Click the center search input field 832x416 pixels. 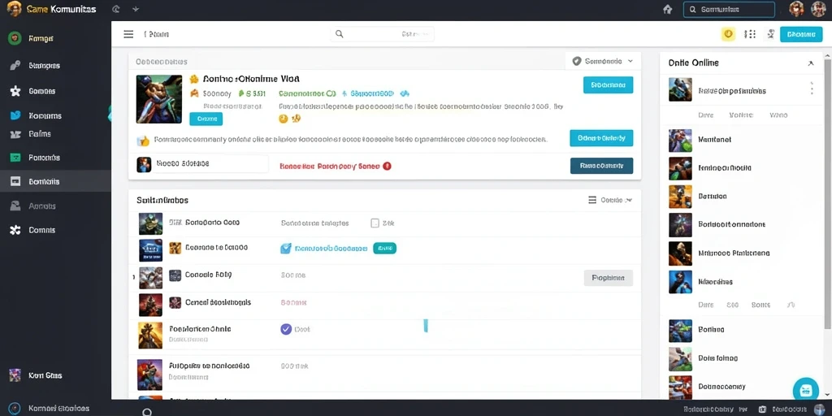[x=382, y=34]
